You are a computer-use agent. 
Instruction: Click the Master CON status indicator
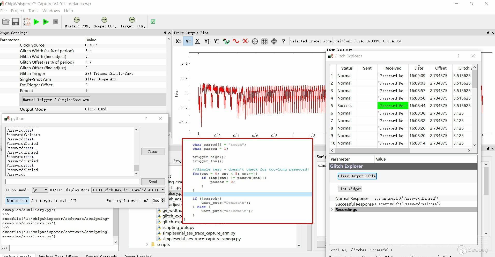point(77,20)
